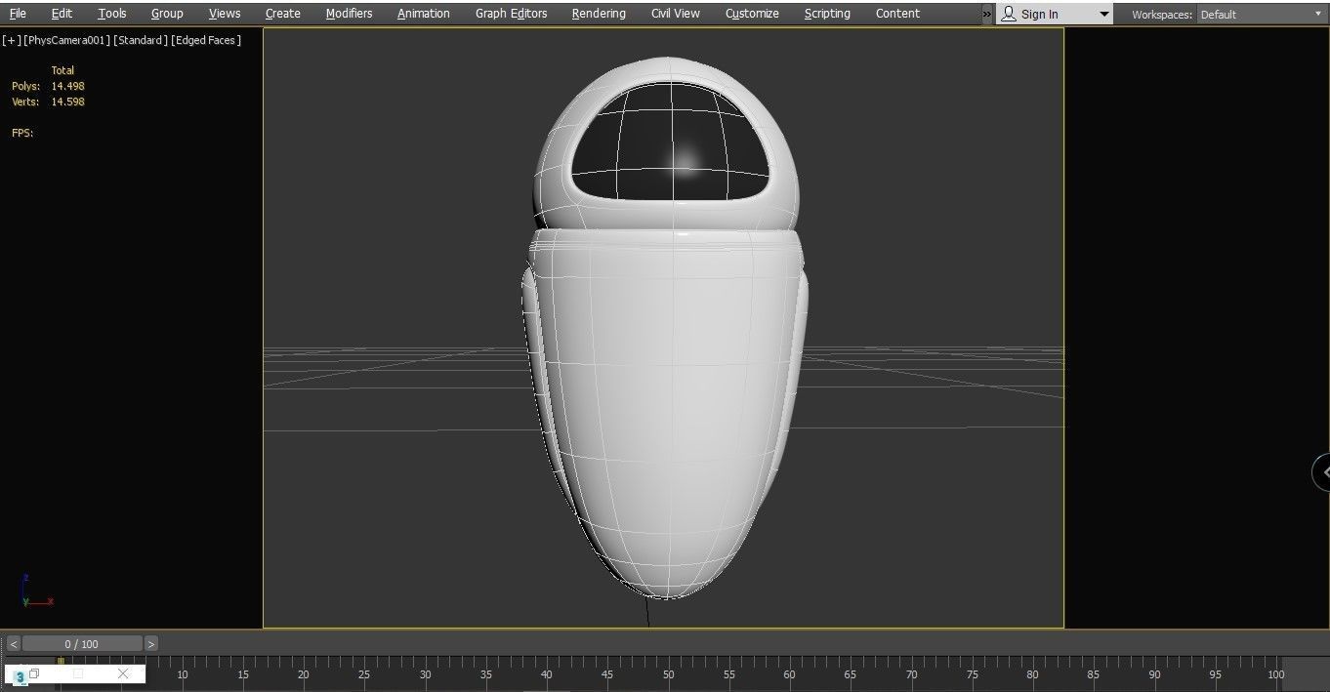The image size is (1330, 692).
Task: Click the 3ds Max icon in small window
Action: 20,675
